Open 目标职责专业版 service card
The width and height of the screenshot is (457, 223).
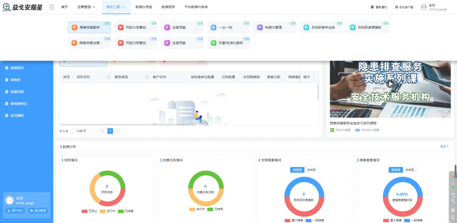pyautogui.click(x=322, y=28)
